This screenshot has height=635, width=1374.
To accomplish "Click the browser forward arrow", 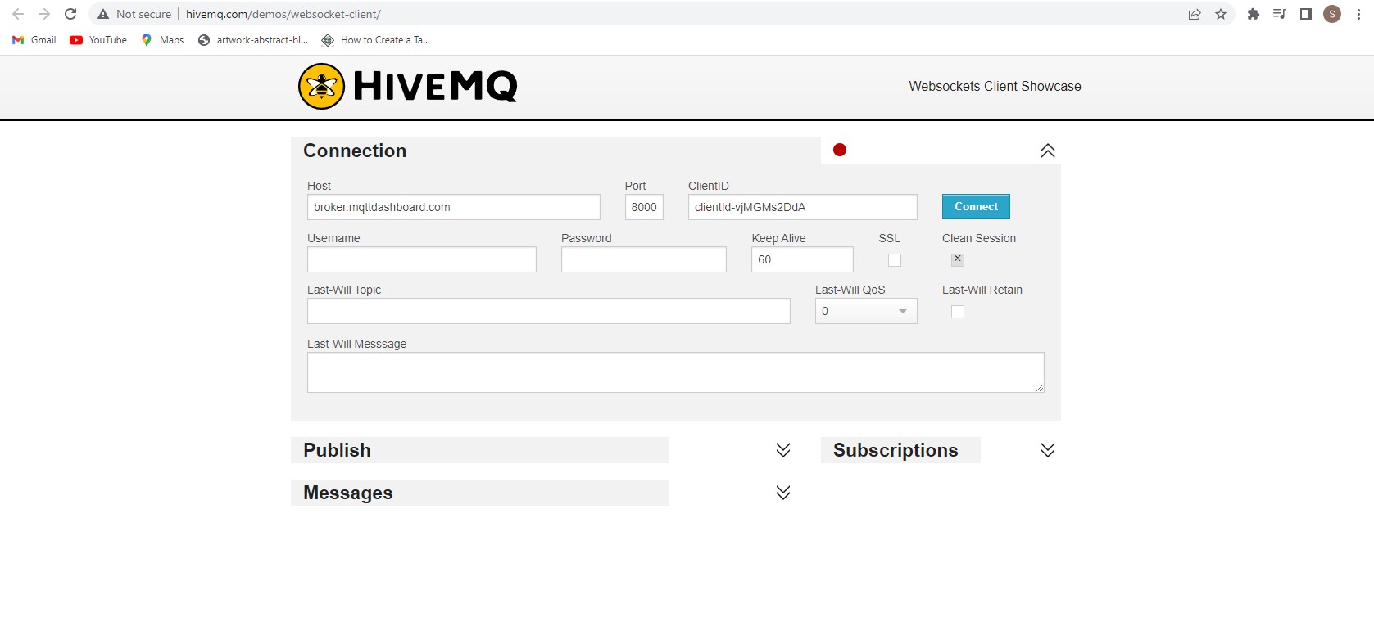I will (44, 14).
